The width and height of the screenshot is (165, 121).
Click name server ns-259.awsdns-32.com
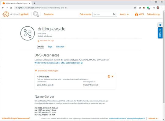pos(45,112)
